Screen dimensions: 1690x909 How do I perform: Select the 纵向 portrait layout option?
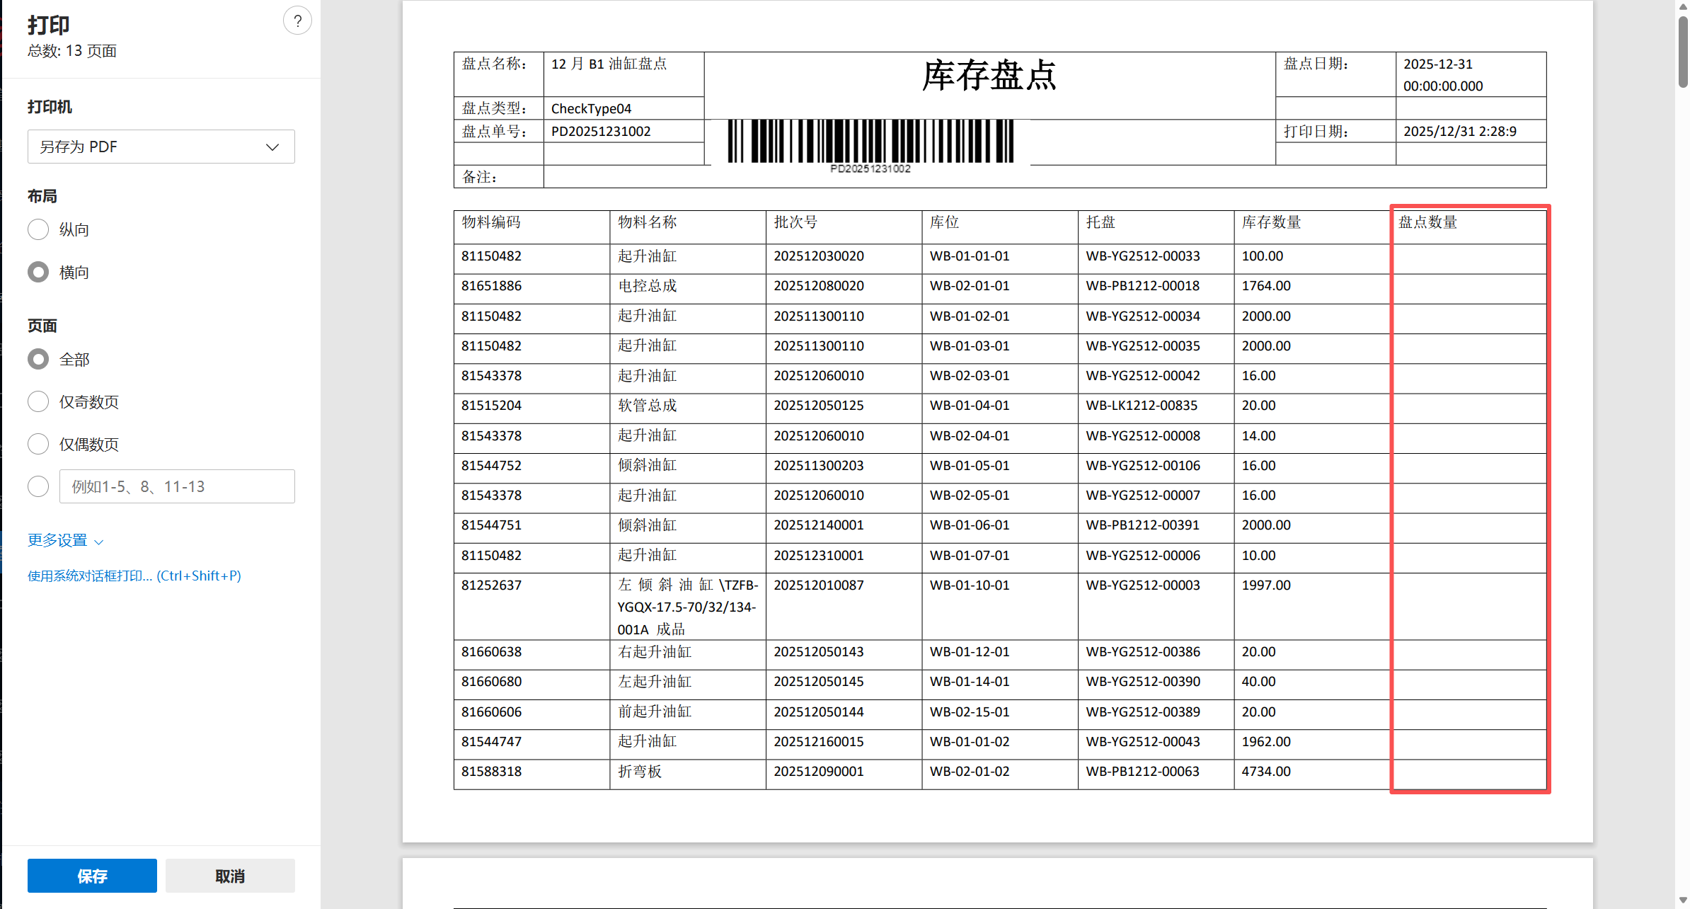pyautogui.click(x=38, y=229)
